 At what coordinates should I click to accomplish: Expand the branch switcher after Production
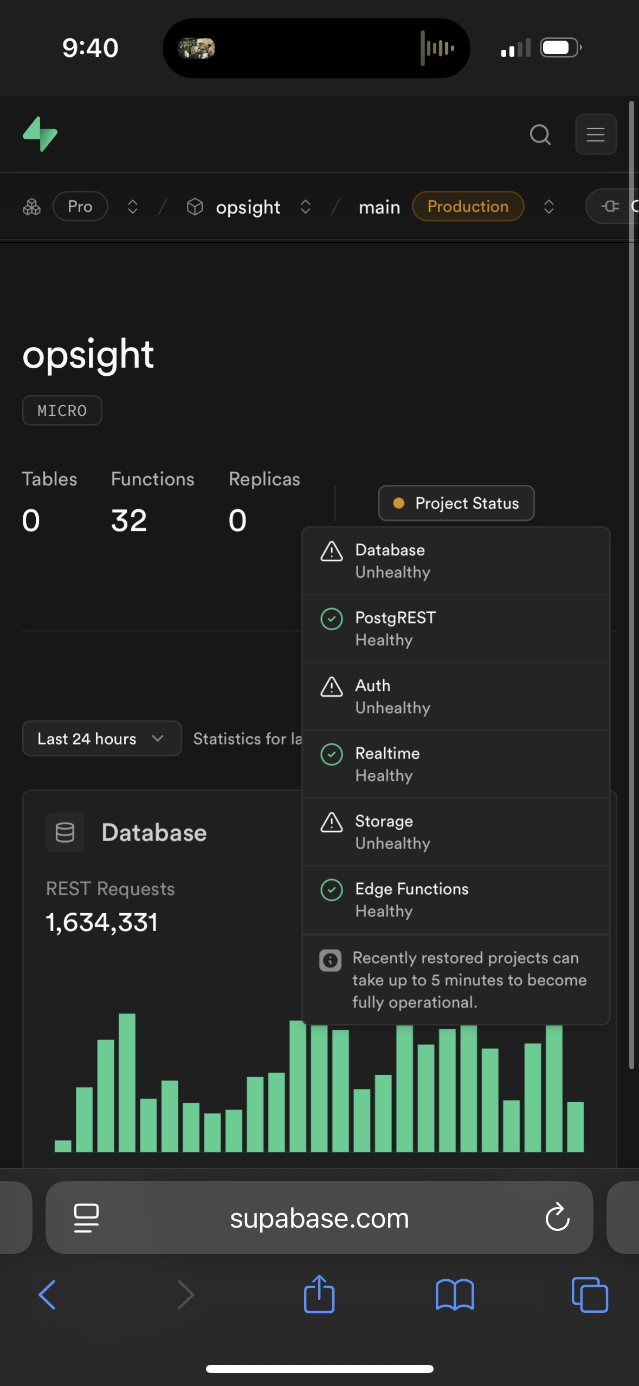click(548, 207)
